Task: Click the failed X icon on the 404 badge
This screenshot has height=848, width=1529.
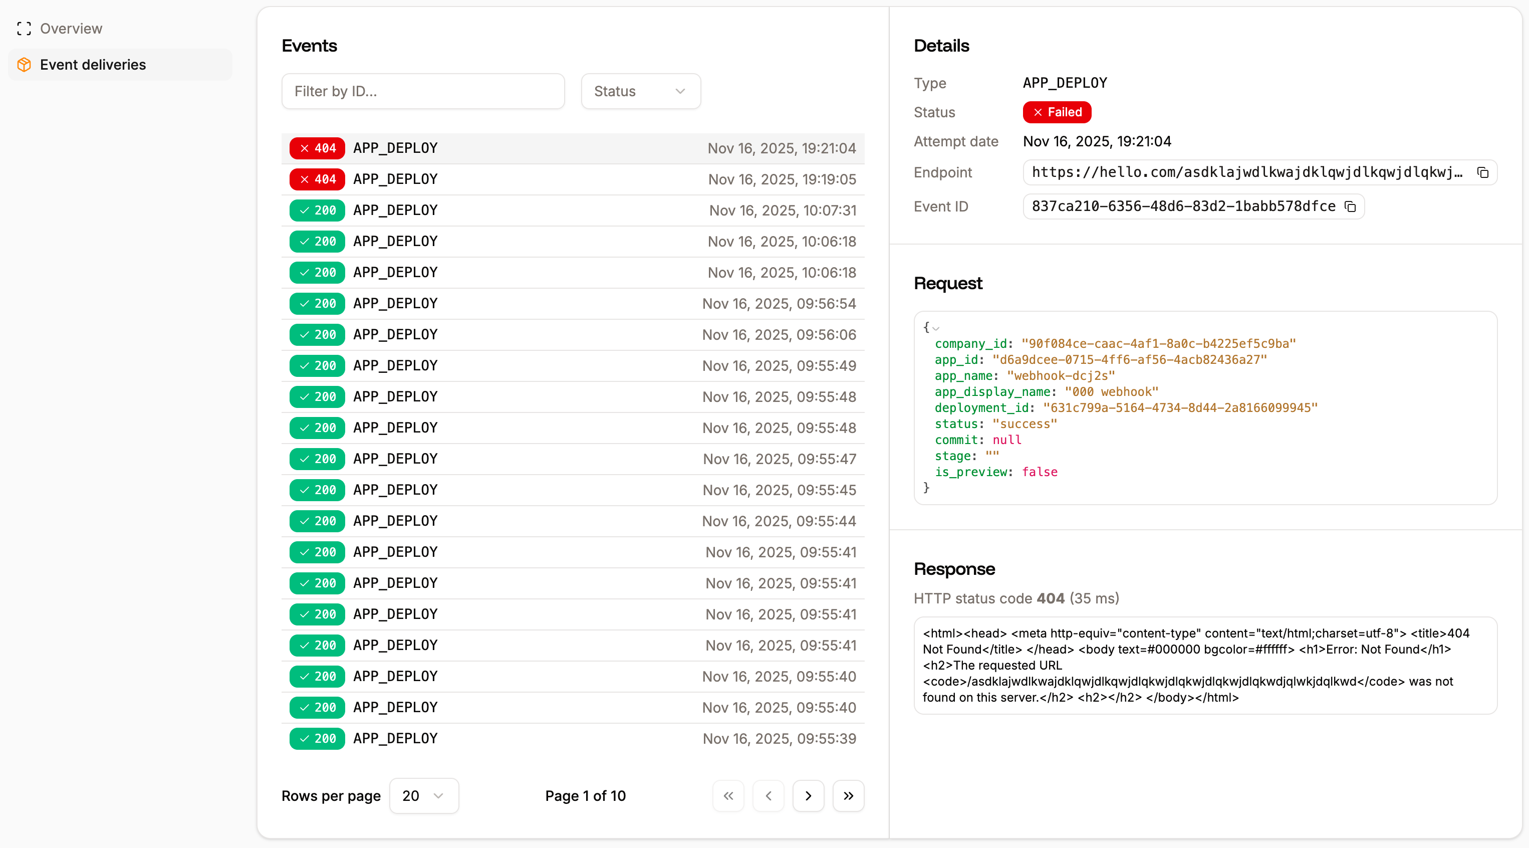Action: 304,148
